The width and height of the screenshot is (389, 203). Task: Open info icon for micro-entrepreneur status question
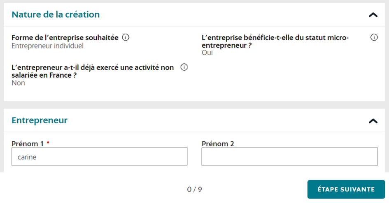374,37
